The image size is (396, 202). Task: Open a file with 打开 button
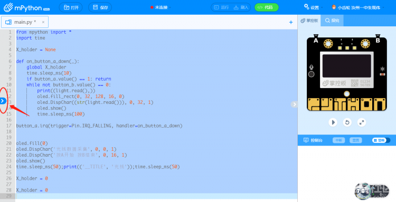click(71, 7)
